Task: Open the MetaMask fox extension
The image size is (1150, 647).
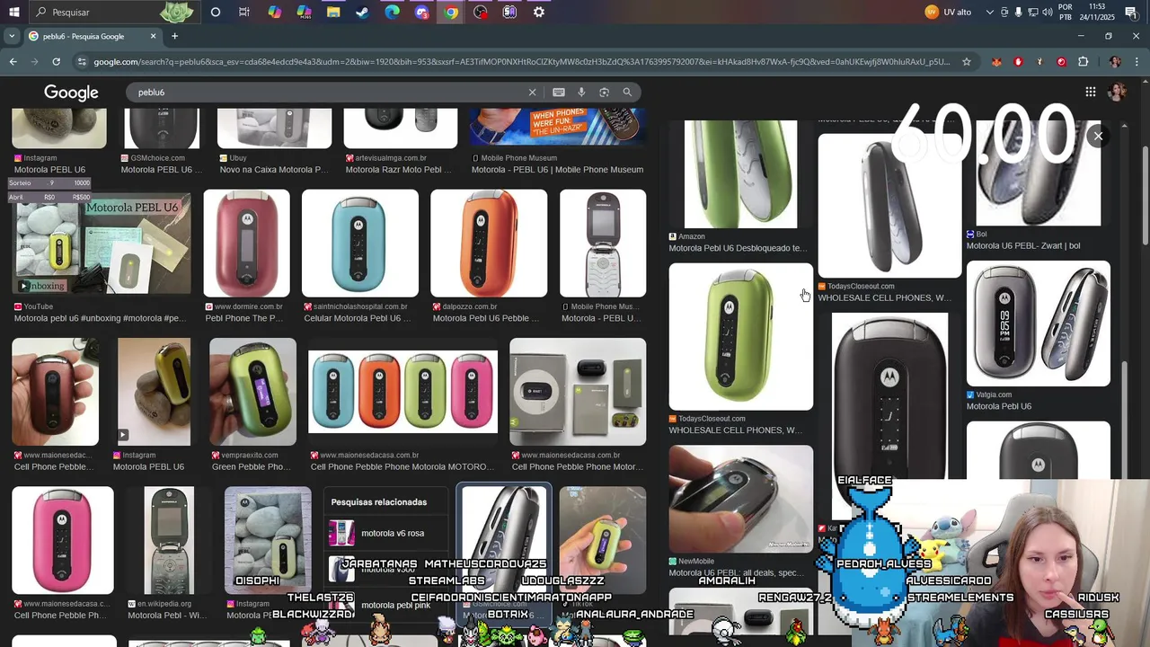Action: (996, 62)
